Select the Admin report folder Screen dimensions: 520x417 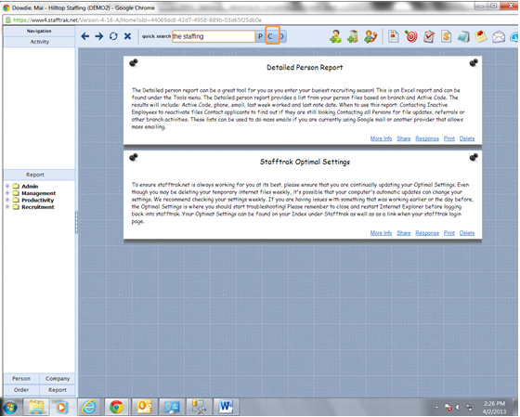coord(30,187)
